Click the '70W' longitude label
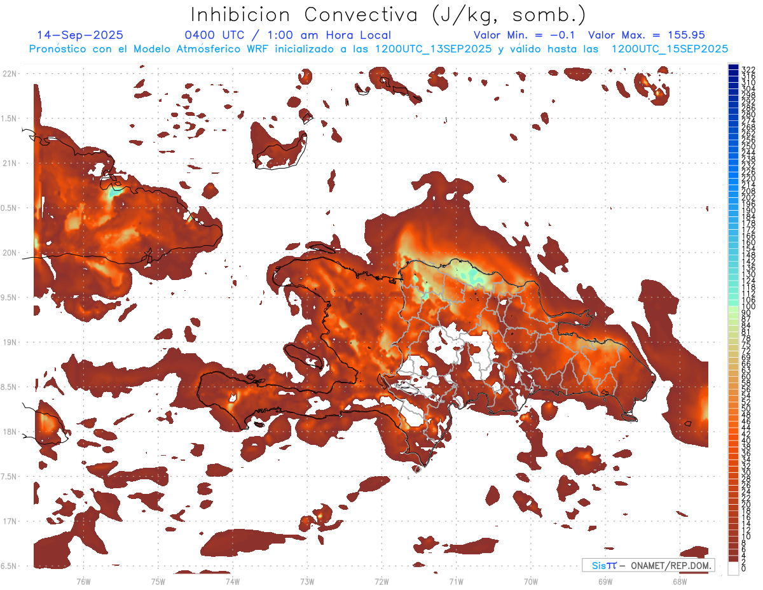Image resolution: width=763 pixels, height=590 pixels. tap(531, 580)
